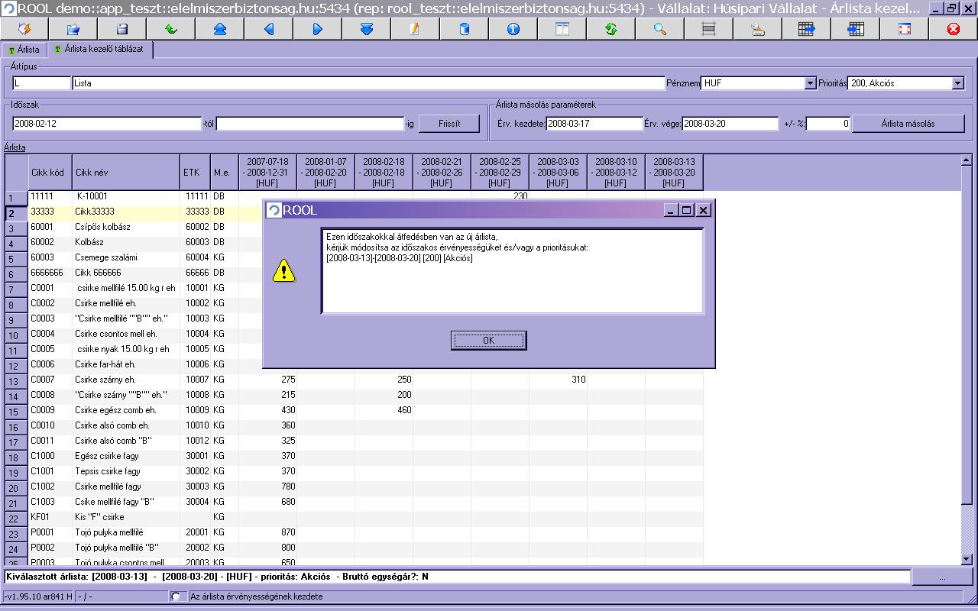Click the green undo arrow icon
978x611 pixels.
click(170, 29)
